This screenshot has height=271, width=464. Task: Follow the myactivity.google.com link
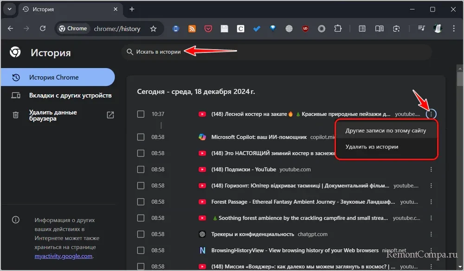[x=63, y=256]
